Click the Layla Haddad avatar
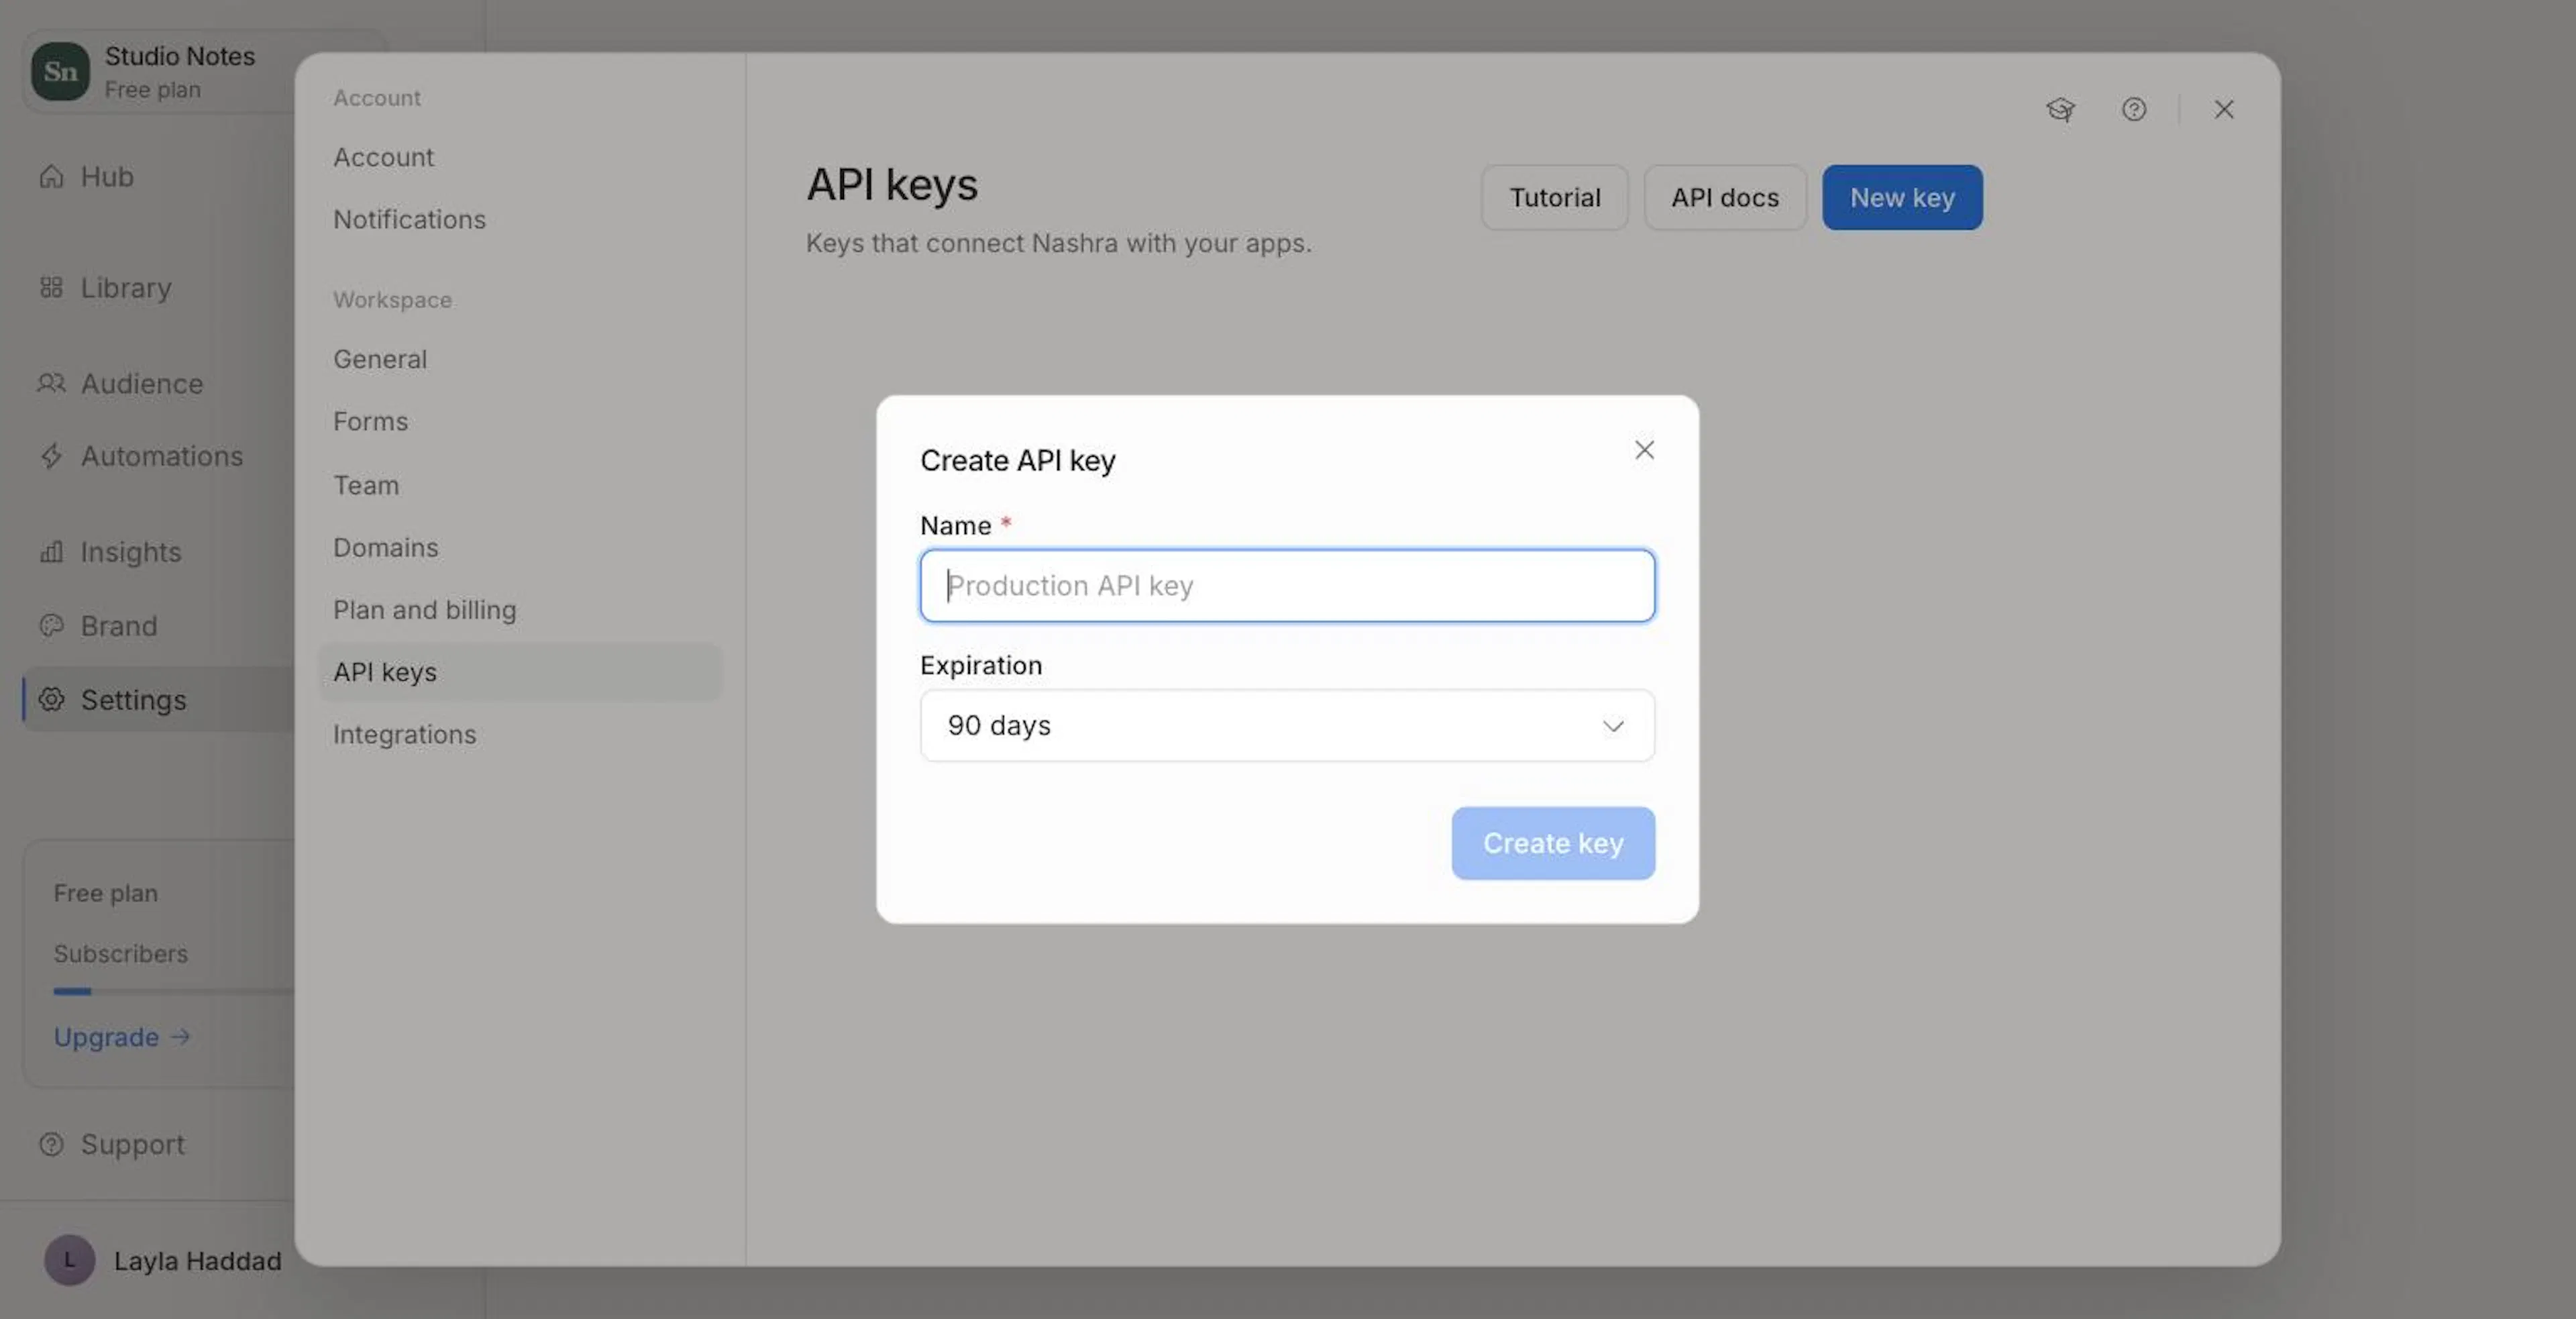The width and height of the screenshot is (2576, 1319). coord(69,1260)
